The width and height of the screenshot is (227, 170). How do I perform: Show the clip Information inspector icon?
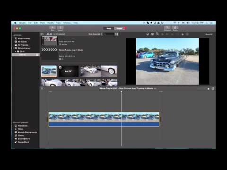(x=187, y=34)
